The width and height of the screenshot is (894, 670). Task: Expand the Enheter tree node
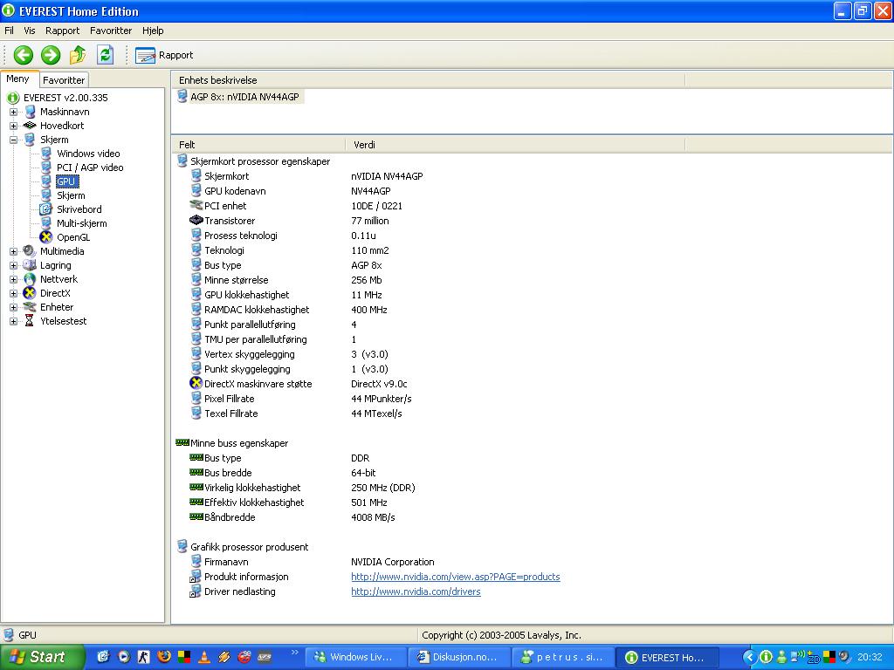14,308
